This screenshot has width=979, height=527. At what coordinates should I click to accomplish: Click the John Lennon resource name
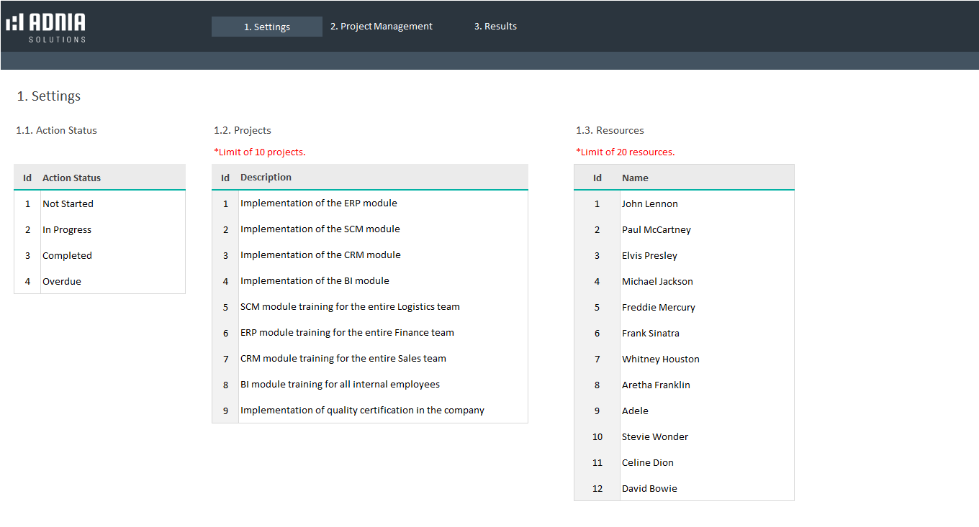pyautogui.click(x=649, y=204)
